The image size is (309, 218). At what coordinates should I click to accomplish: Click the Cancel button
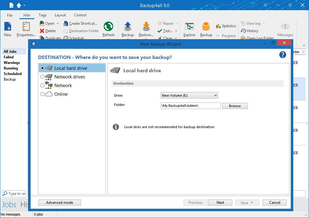click(274, 203)
